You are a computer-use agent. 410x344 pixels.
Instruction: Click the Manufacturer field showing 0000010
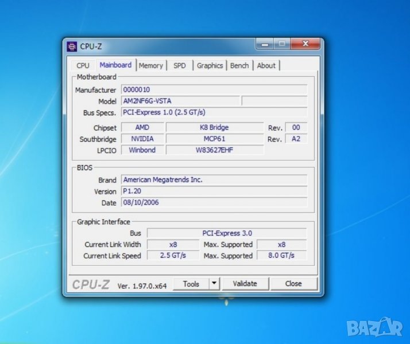tap(214, 90)
